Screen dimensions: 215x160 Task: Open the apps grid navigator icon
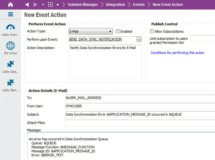coord(50,5)
